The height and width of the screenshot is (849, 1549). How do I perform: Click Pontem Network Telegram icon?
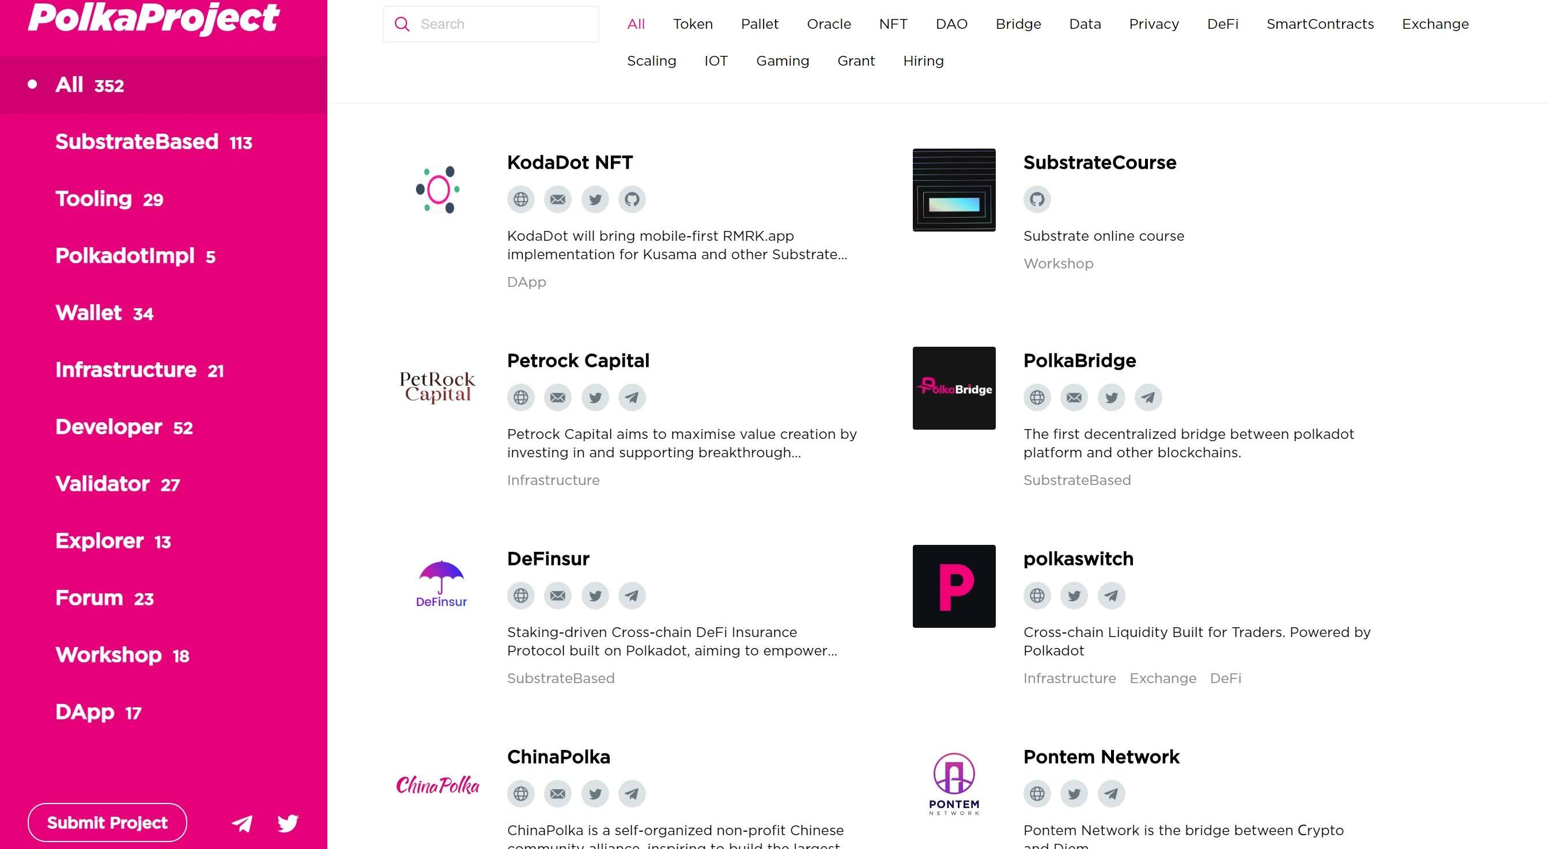[1111, 794]
